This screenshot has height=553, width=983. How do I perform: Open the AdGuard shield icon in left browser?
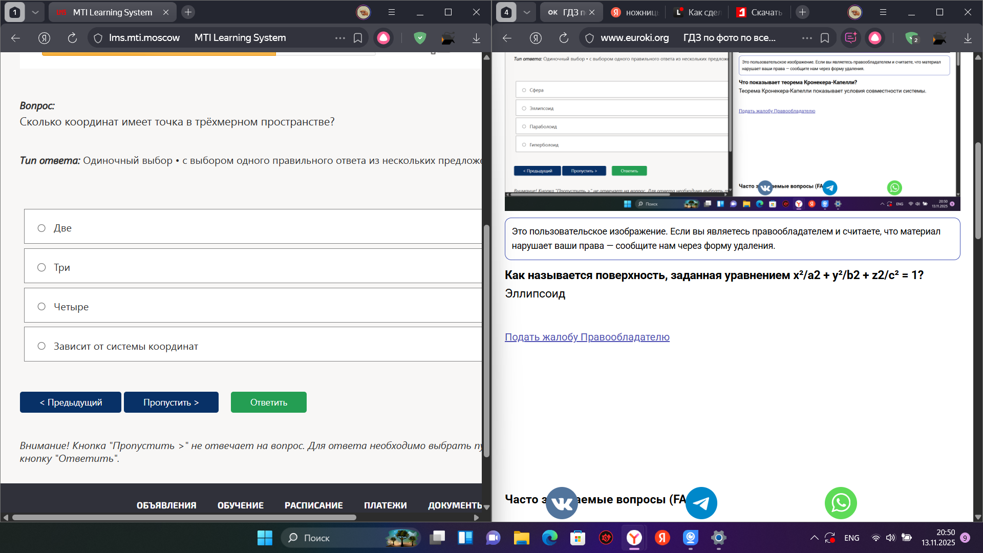[420, 38]
